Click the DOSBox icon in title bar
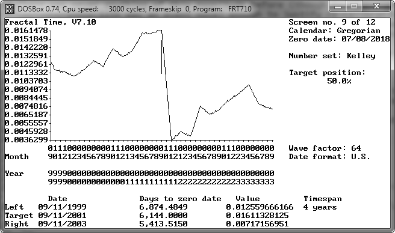 point(10,9)
